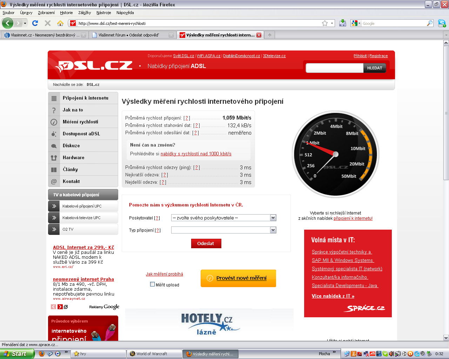Screen dimensions: 449x359
Task: Open the Úpravy menu
Action: tap(26, 13)
